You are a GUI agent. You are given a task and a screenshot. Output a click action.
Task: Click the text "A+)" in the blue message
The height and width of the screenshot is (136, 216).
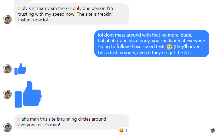pos(187,53)
